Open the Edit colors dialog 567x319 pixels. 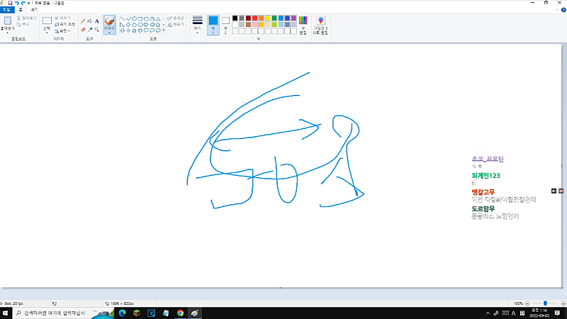pos(303,25)
